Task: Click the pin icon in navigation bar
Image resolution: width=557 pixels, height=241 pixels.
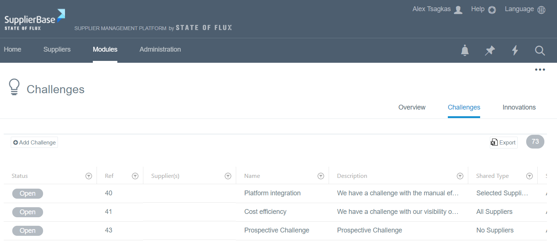Action: pyautogui.click(x=490, y=50)
